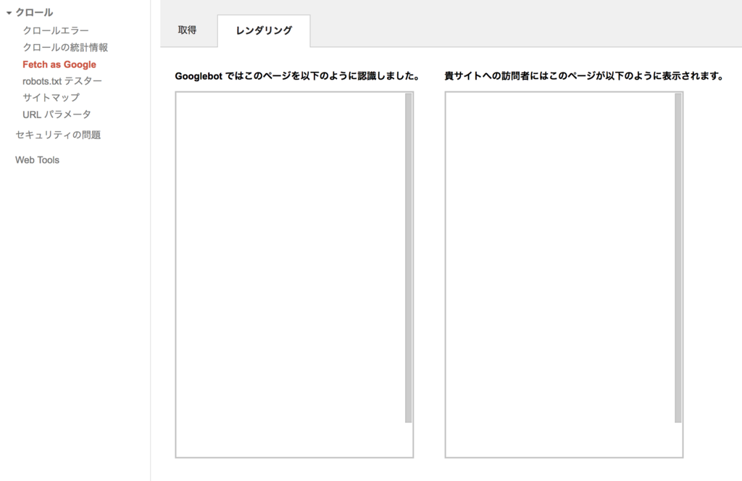742x481 pixels.
Task: Click the visitor rendering preview scrollbar
Action: click(678, 258)
